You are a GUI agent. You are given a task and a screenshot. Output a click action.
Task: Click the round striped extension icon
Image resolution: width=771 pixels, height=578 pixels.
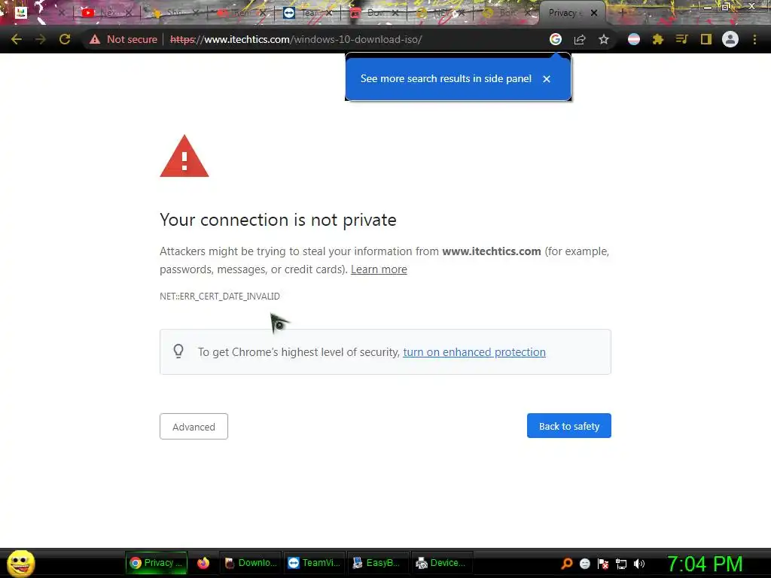click(x=634, y=39)
